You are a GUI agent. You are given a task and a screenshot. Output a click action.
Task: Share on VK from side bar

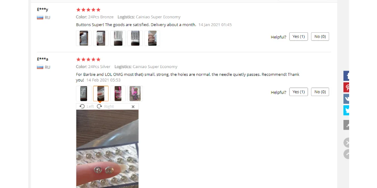[x=346, y=99]
